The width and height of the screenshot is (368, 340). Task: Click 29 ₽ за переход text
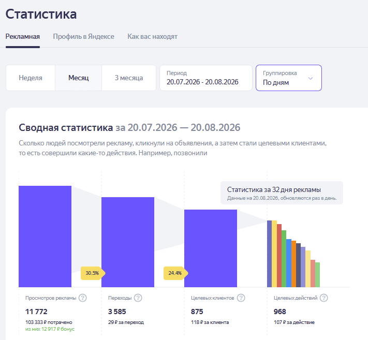[126, 322]
